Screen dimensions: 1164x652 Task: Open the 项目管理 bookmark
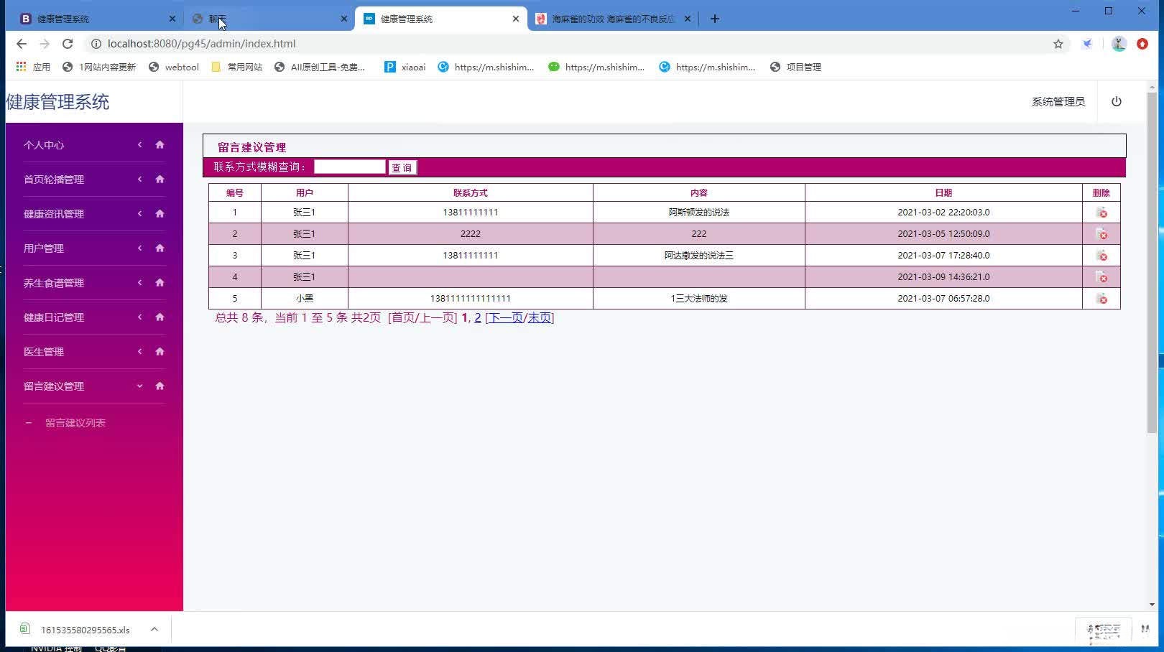point(795,67)
